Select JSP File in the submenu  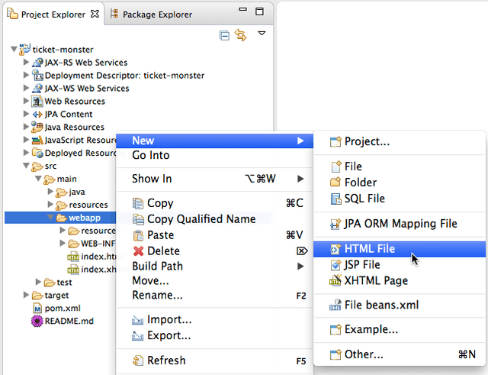[x=361, y=264]
